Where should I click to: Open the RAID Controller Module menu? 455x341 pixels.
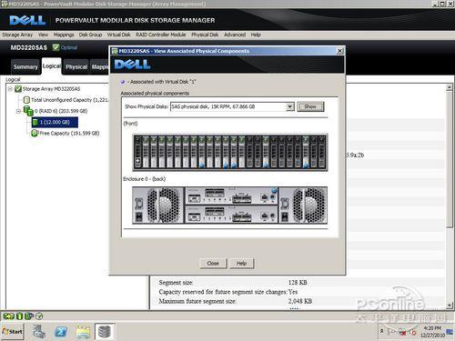(161, 35)
